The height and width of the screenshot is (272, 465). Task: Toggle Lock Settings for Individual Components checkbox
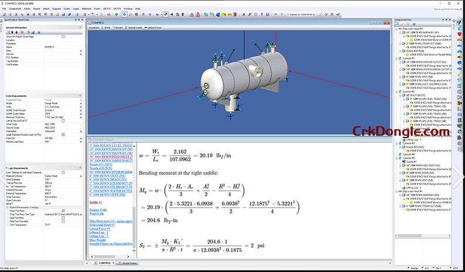[x=63, y=172]
